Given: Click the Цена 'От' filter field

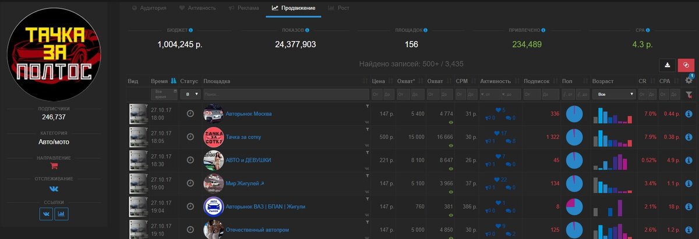Looking at the screenshot, I should point(378,94).
